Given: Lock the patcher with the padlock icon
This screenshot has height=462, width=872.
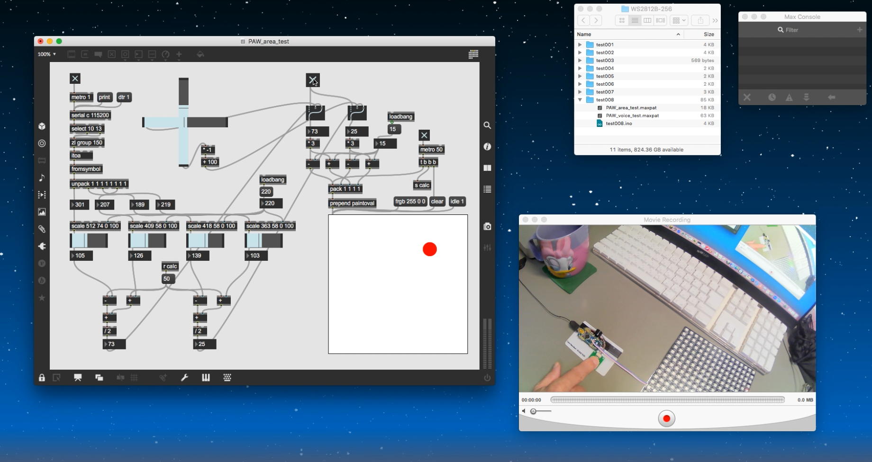Looking at the screenshot, I should [42, 378].
